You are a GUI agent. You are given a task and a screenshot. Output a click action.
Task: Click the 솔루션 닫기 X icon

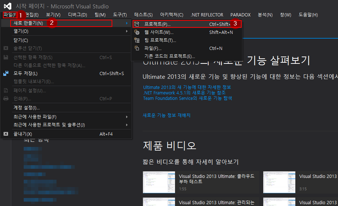6,48
